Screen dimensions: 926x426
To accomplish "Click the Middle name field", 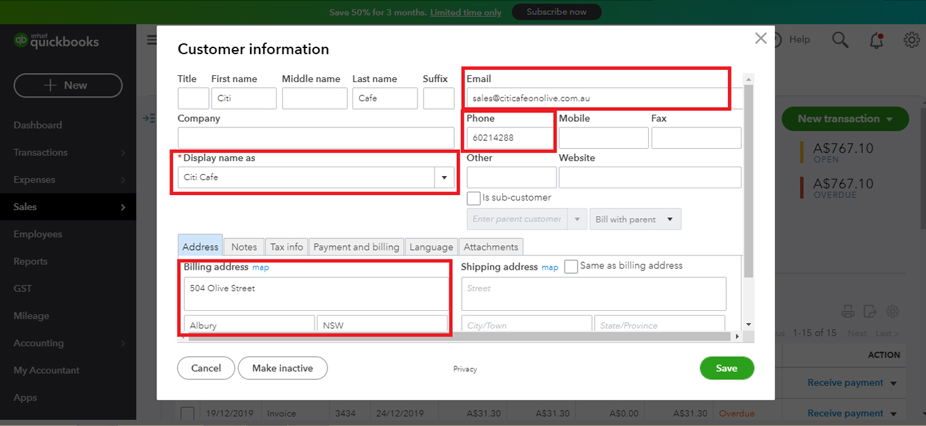I will [x=315, y=98].
